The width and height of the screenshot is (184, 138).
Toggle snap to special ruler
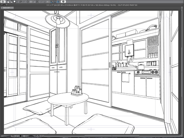pos(55,2)
